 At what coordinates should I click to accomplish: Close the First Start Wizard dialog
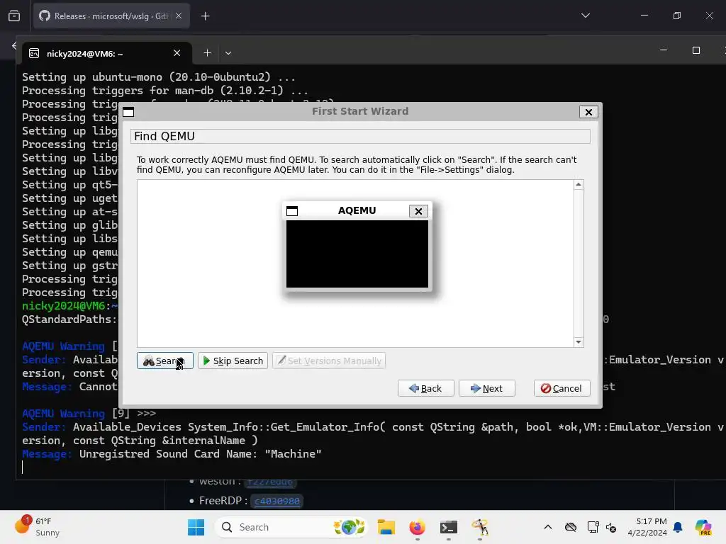click(588, 112)
